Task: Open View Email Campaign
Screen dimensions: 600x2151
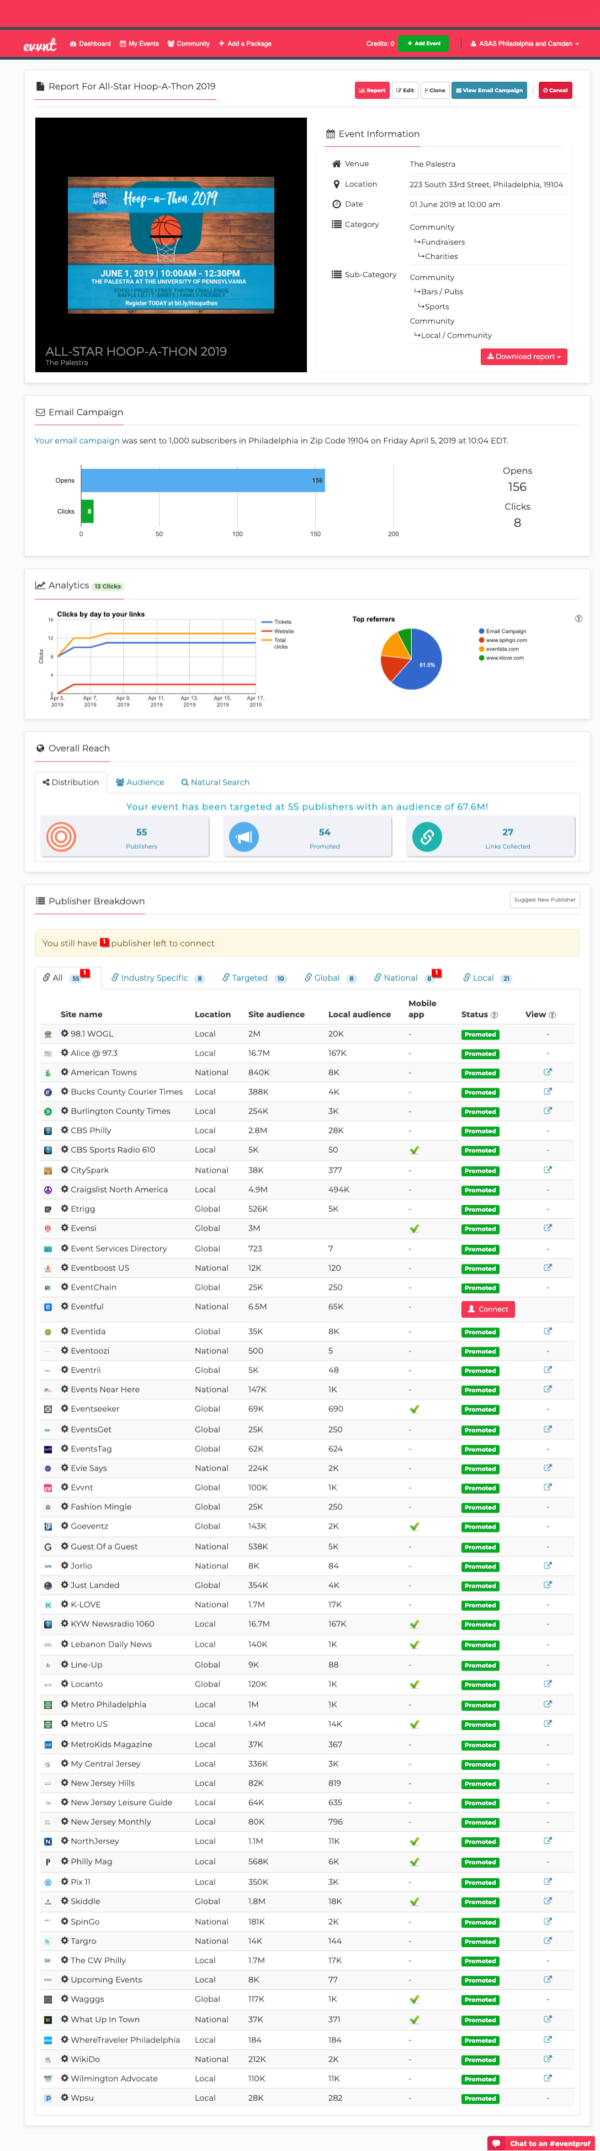Action: click(489, 90)
